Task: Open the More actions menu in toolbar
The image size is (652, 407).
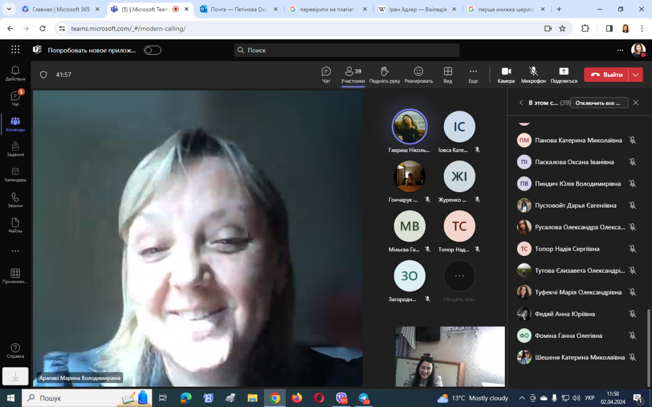Action: tap(473, 74)
